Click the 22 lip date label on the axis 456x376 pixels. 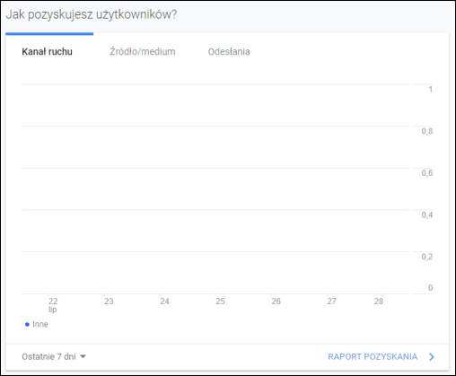53,305
